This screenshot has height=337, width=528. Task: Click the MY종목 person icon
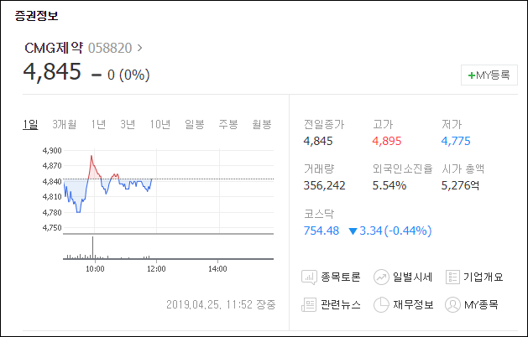[452, 304]
